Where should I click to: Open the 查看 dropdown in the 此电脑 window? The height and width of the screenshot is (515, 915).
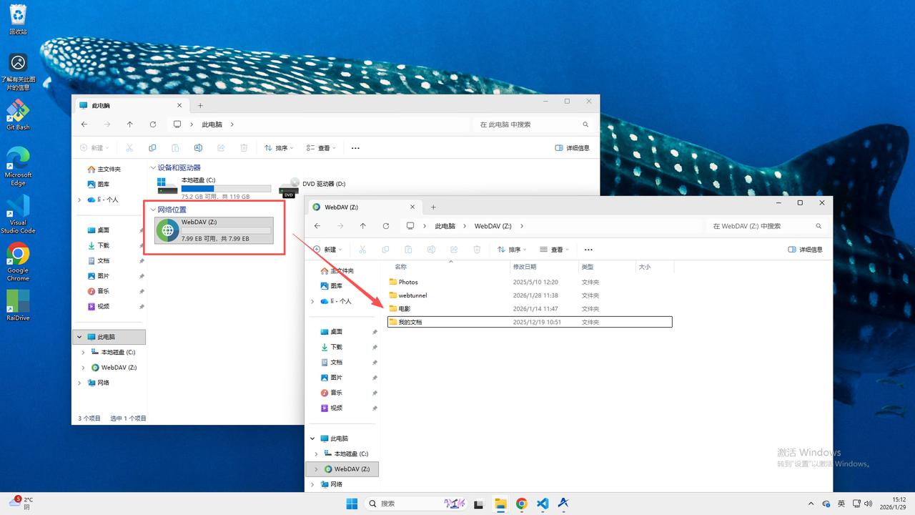[321, 148]
